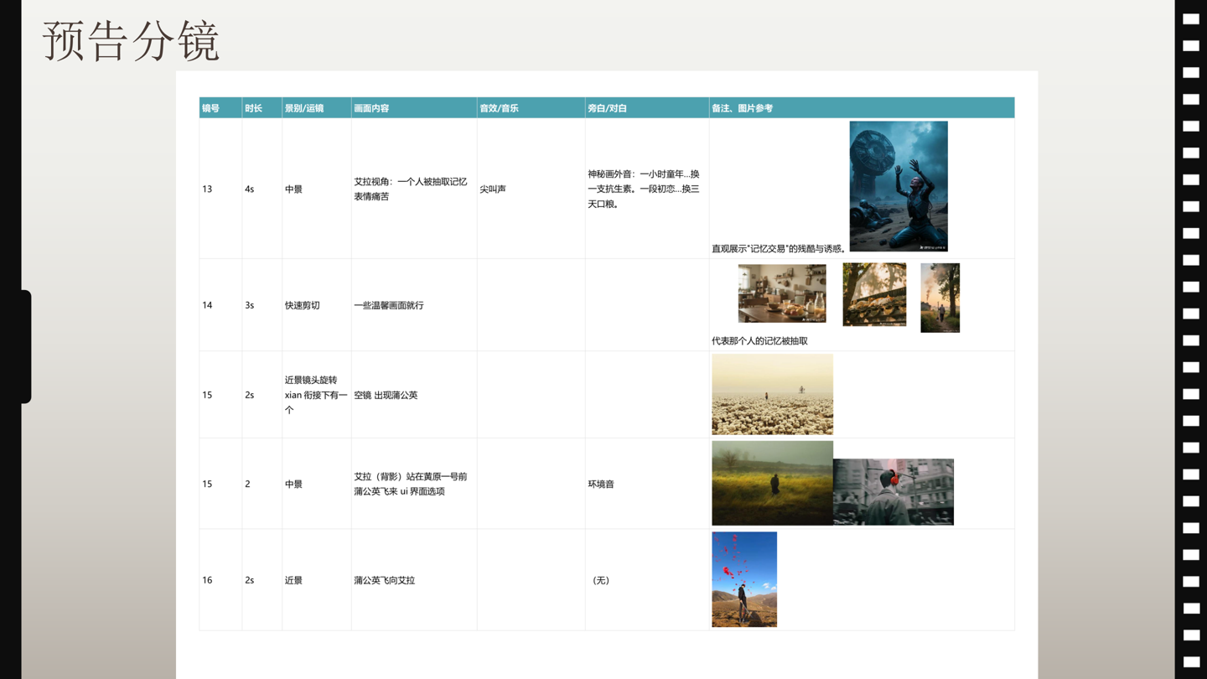Select the figure in green meadow image
Viewport: 1207px width, 679px height.
[x=772, y=483]
